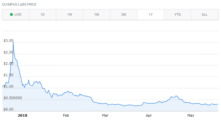
Task: Click the 'Mar' x-axis label
Action: click(x=105, y=115)
